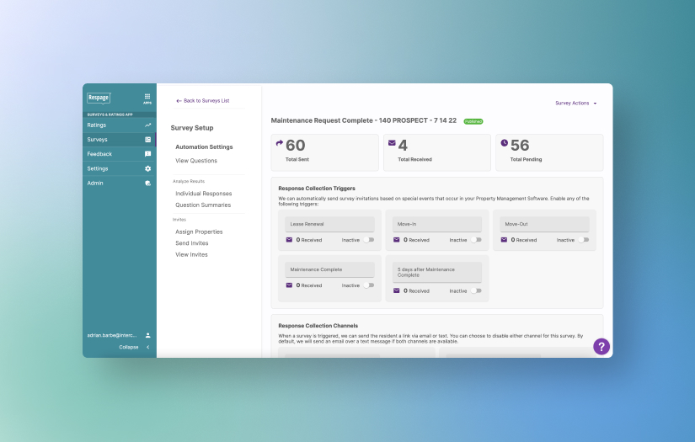
Task: Click envelope icon in 5 days after Maintenance card
Action: point(396,290)
